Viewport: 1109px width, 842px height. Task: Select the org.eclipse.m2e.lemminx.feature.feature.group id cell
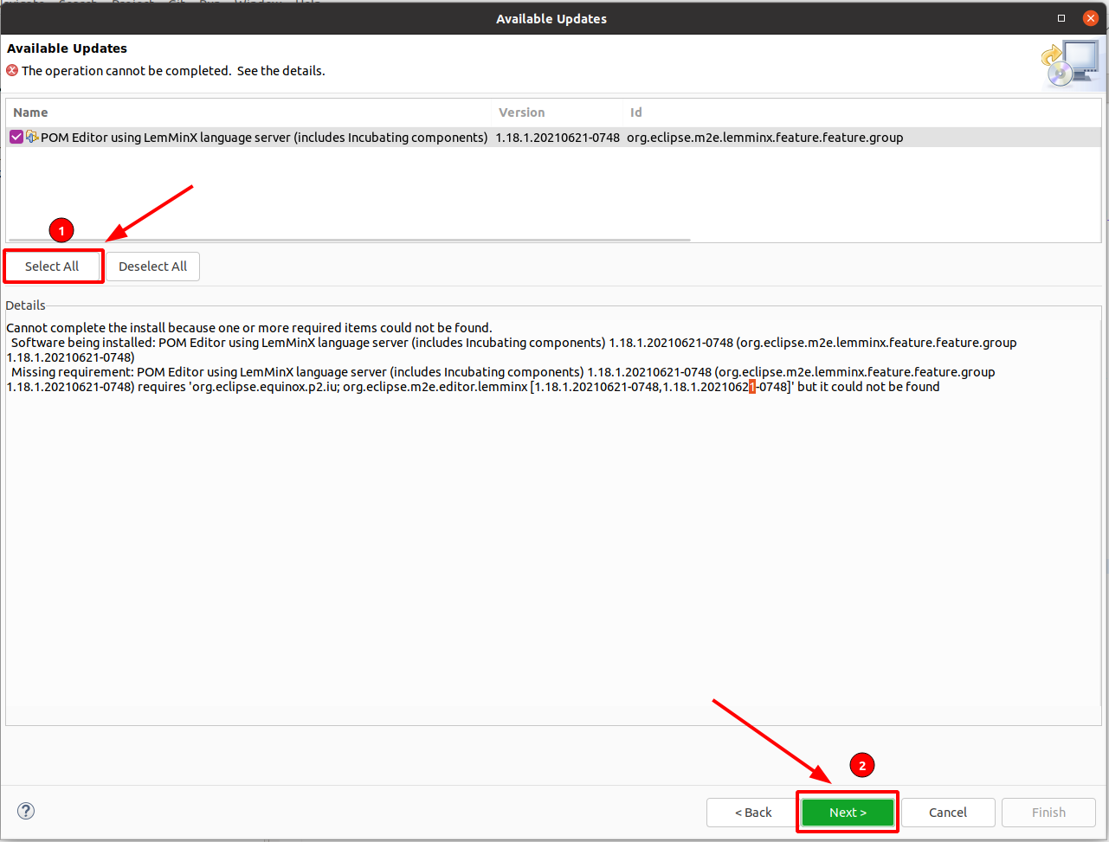765,138
